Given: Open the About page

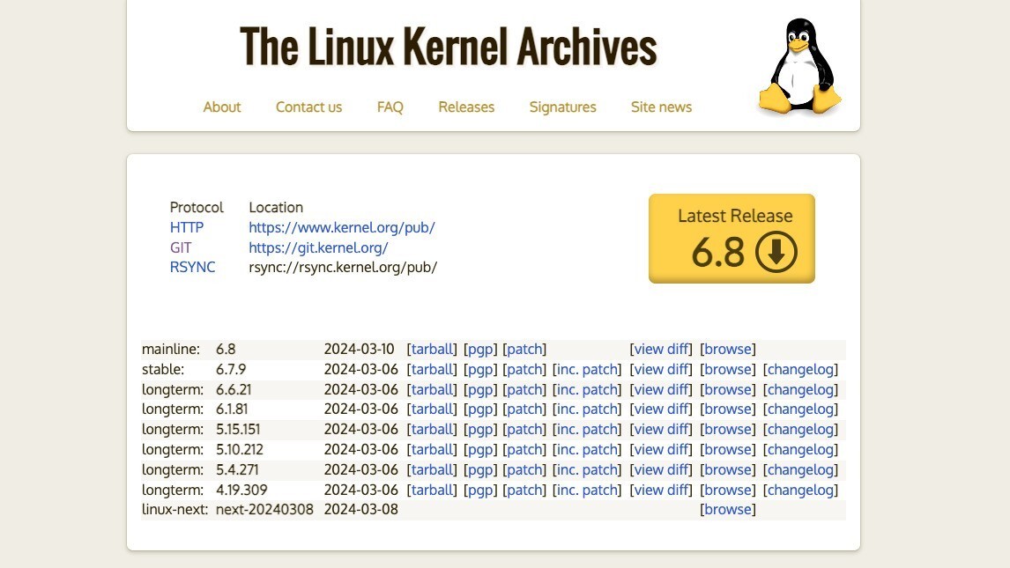Looking at the screenshot, I should pyautogui.click(x=221, y=107).
